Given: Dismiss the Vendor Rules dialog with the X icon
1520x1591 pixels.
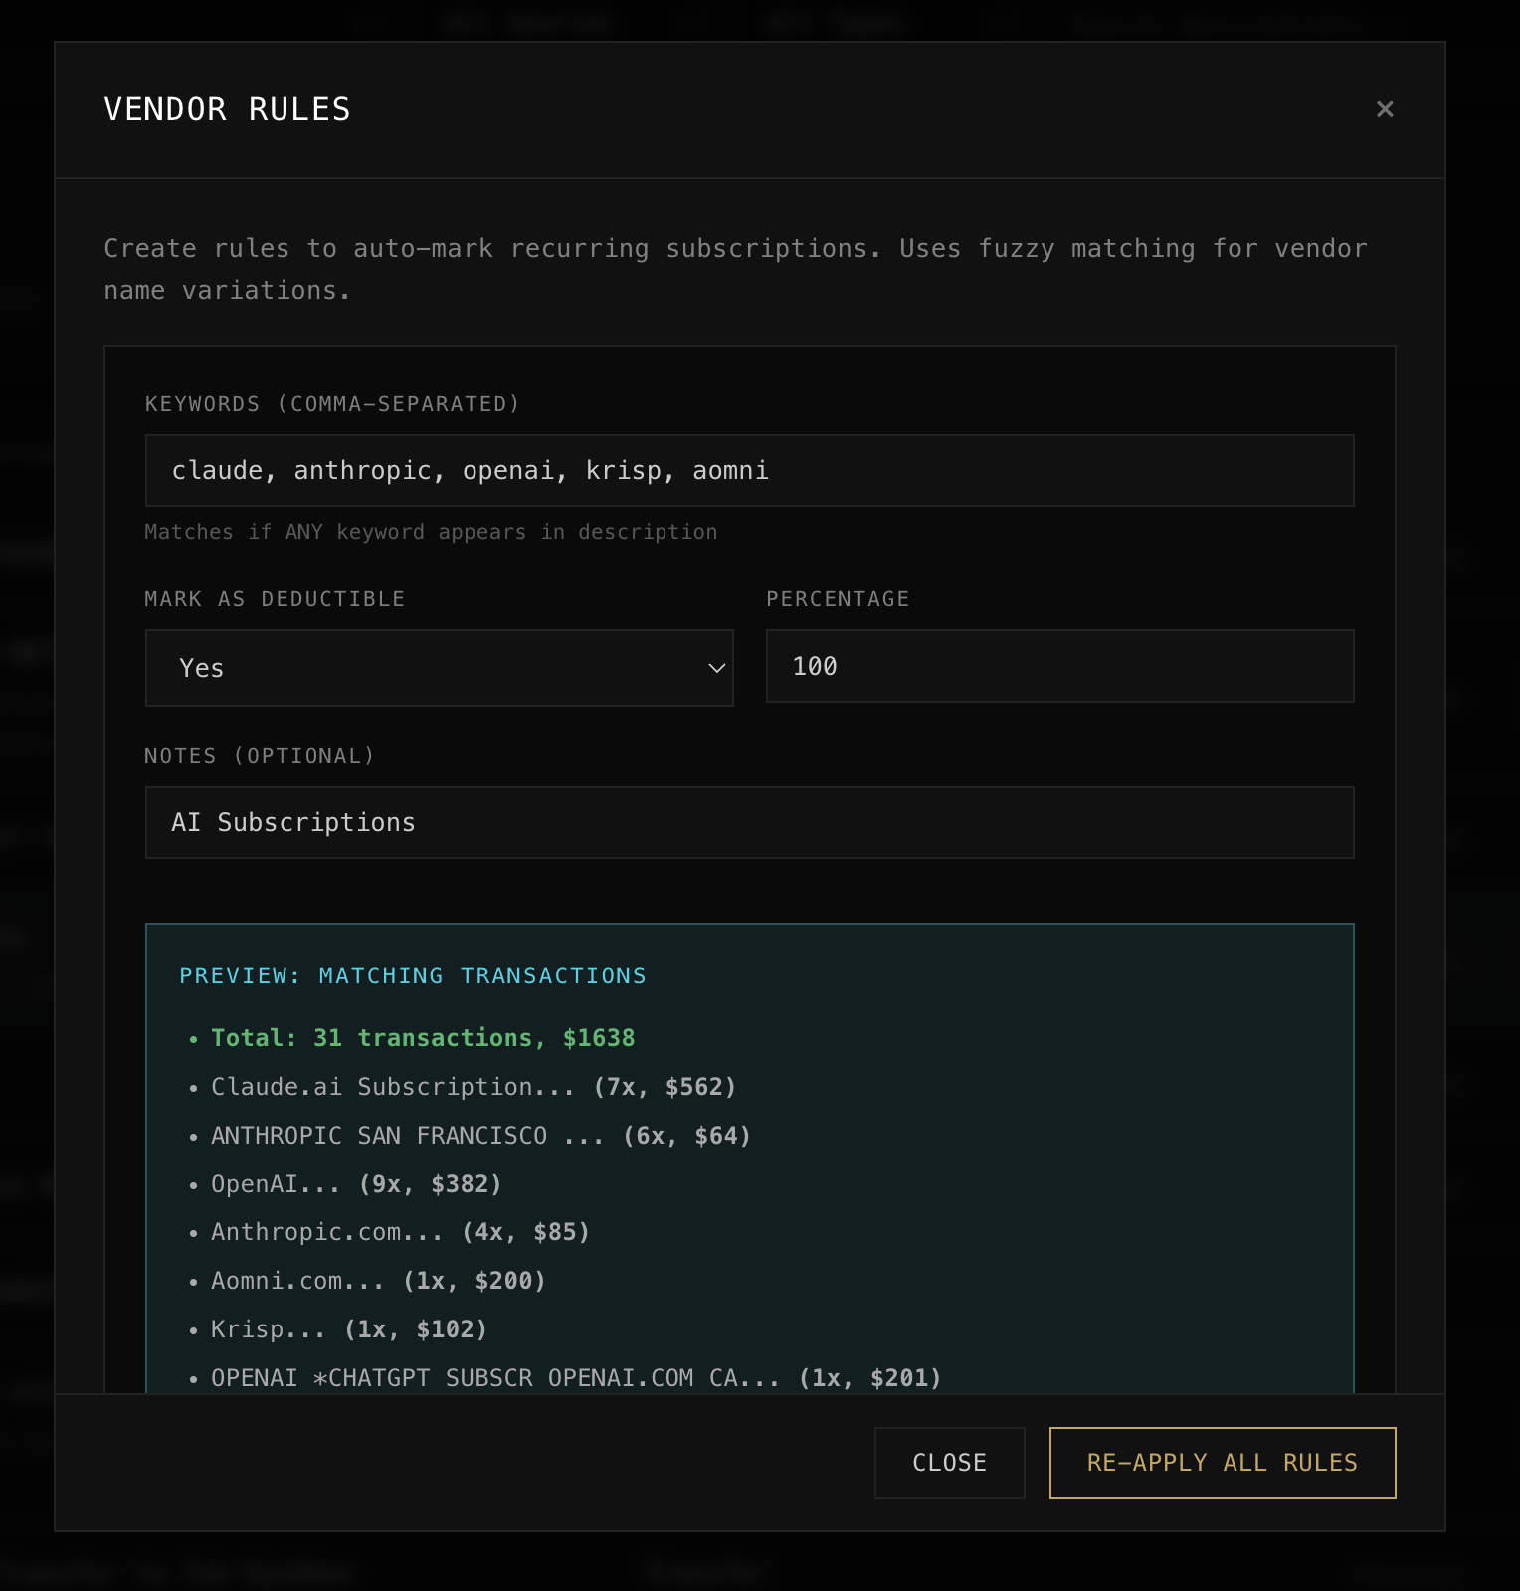Looking at the screenshot, I should (x=1384, y=109).
